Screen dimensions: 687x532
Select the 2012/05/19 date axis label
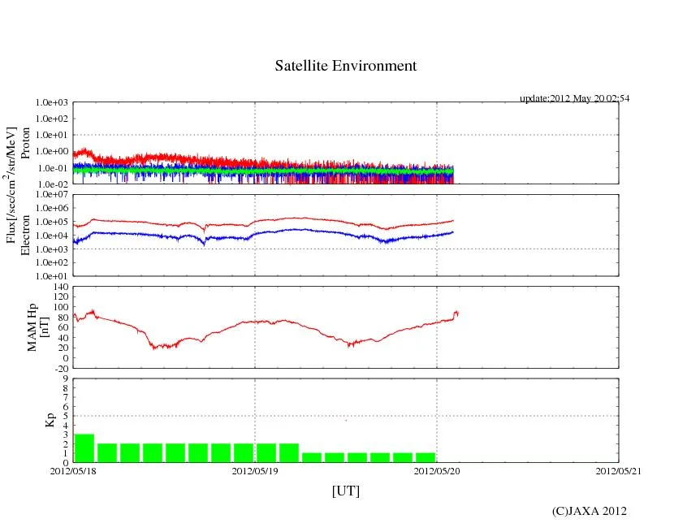pyautogui.click(x=255, y=470)
